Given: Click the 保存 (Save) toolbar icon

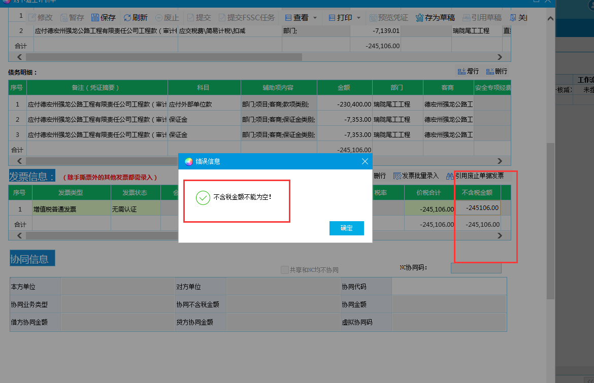Looking at the screenshot, I should [95, 18].
